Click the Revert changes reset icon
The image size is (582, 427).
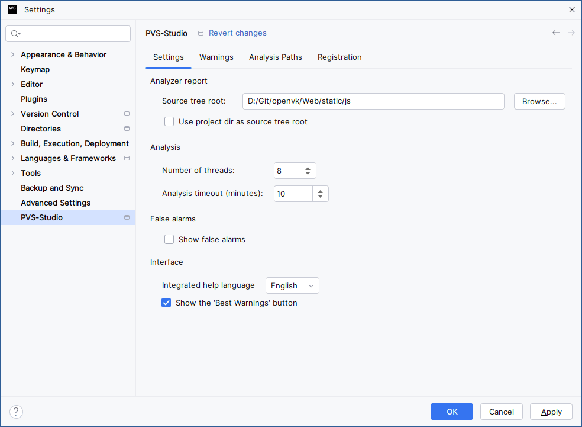(x=201, y=33)
